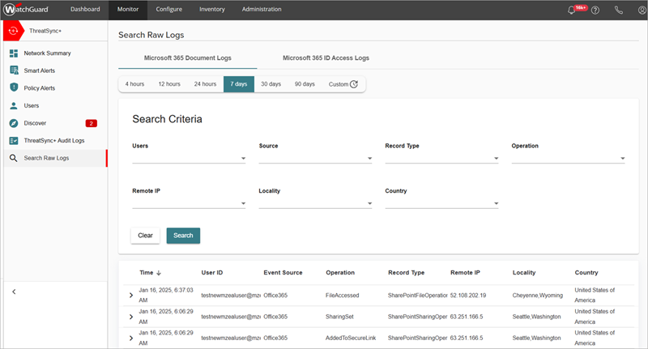The image size is (648, 349).
Task: Open the Users dropdown in Search Criteria
Action: 188,159
